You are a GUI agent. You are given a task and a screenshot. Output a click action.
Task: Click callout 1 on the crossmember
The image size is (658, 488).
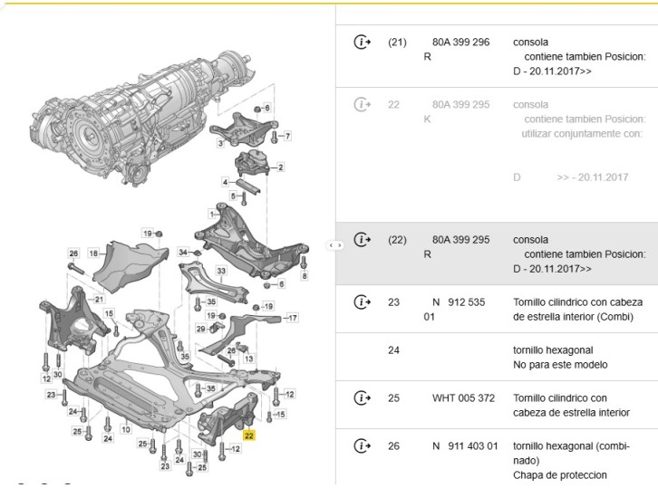click(212, 215)
